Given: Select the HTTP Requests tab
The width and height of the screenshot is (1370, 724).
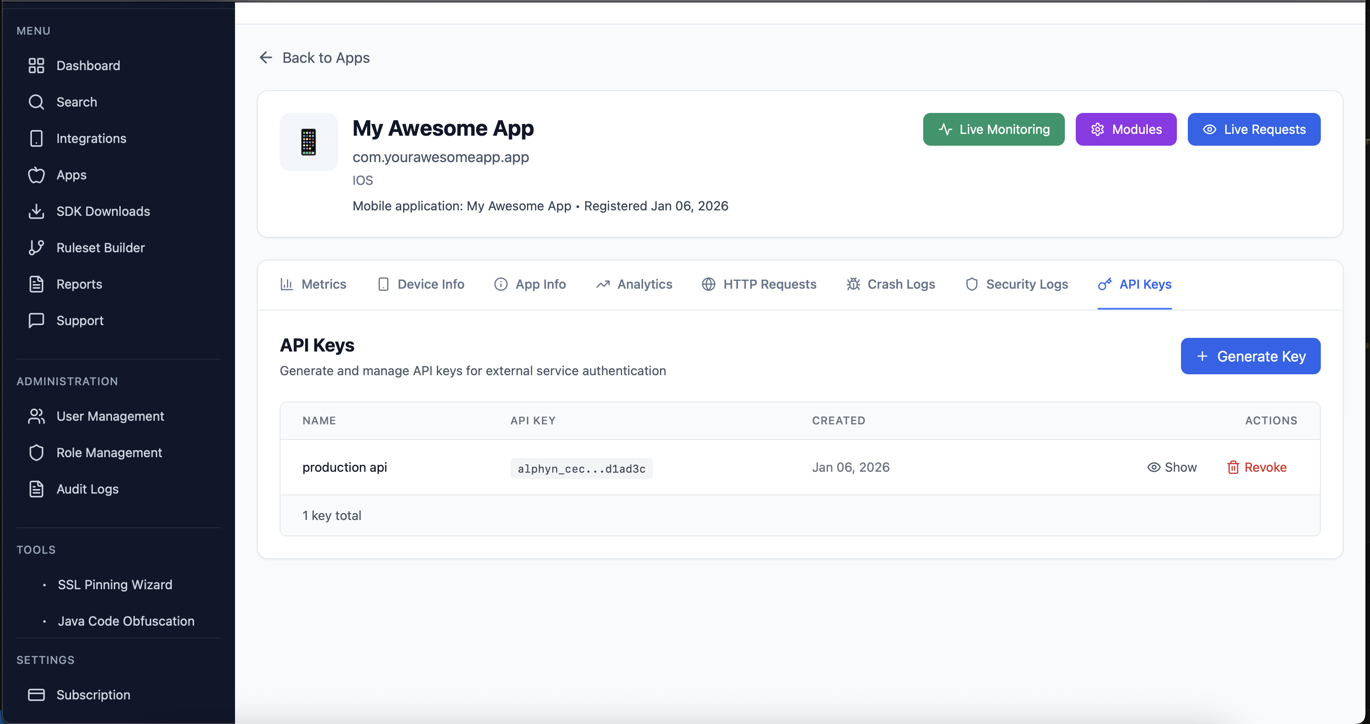Looking at the screenshot, I should click(x=759, y=285).
